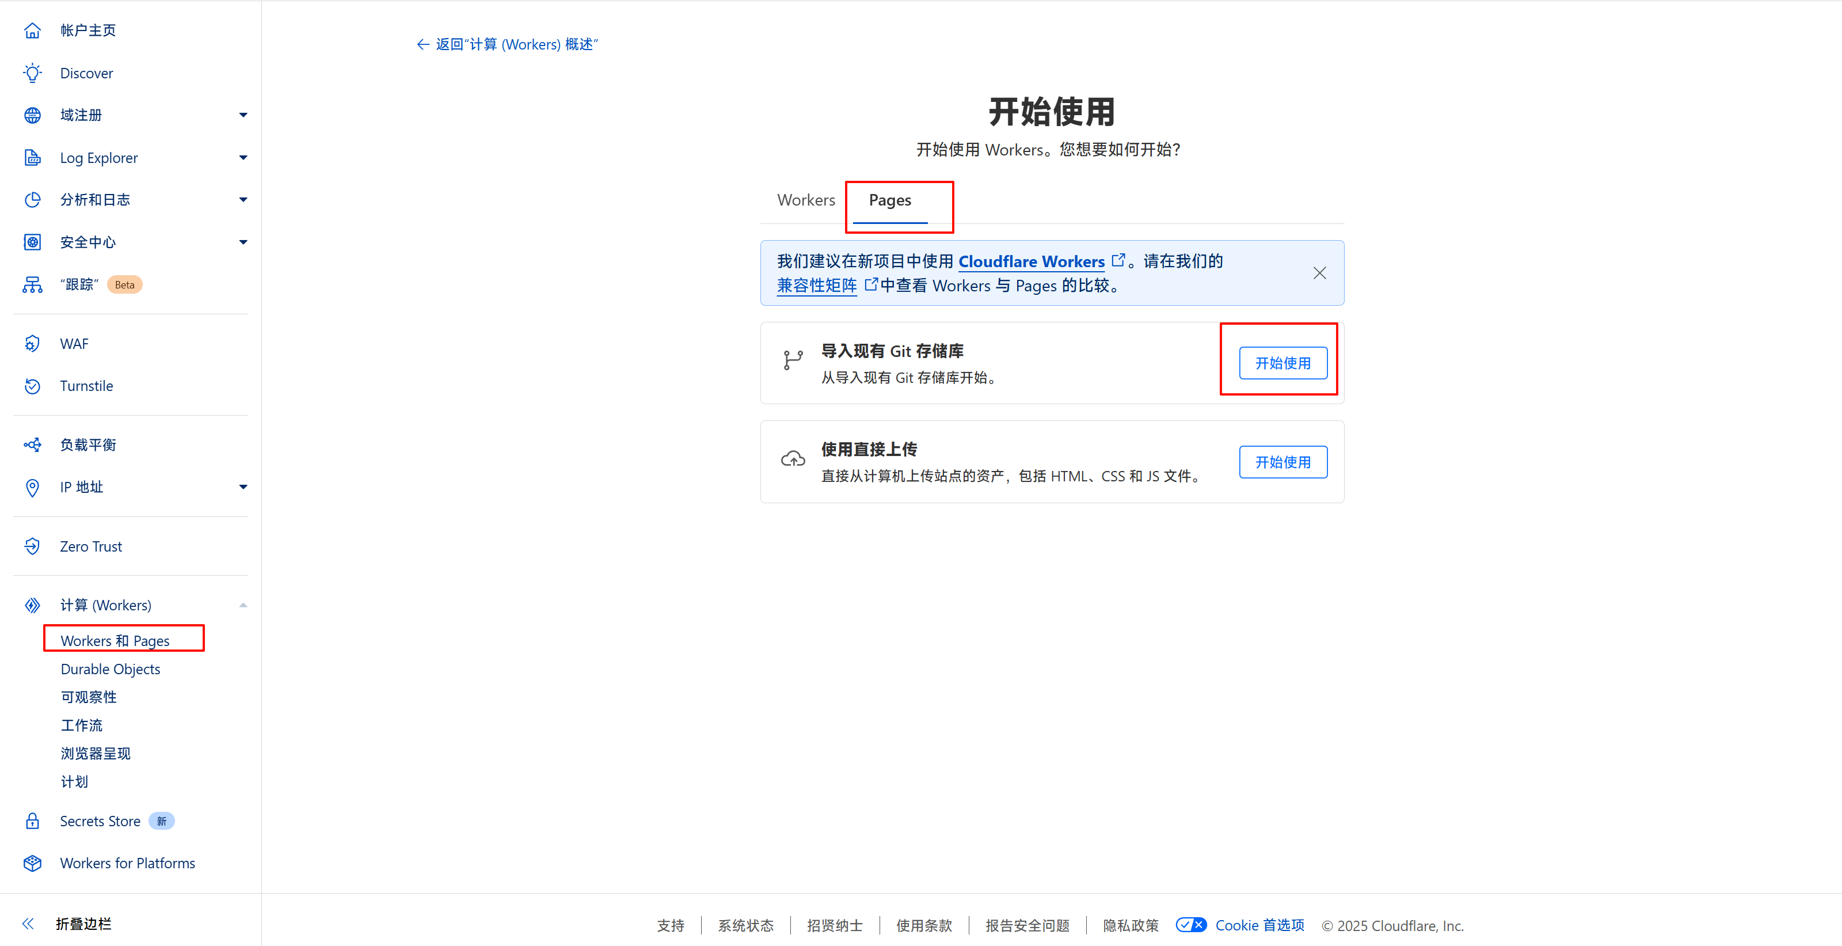This screenshot has width=1842, height=946.
Task: Click the Secrets Store lock icon
Action: (x=32, y=821)
